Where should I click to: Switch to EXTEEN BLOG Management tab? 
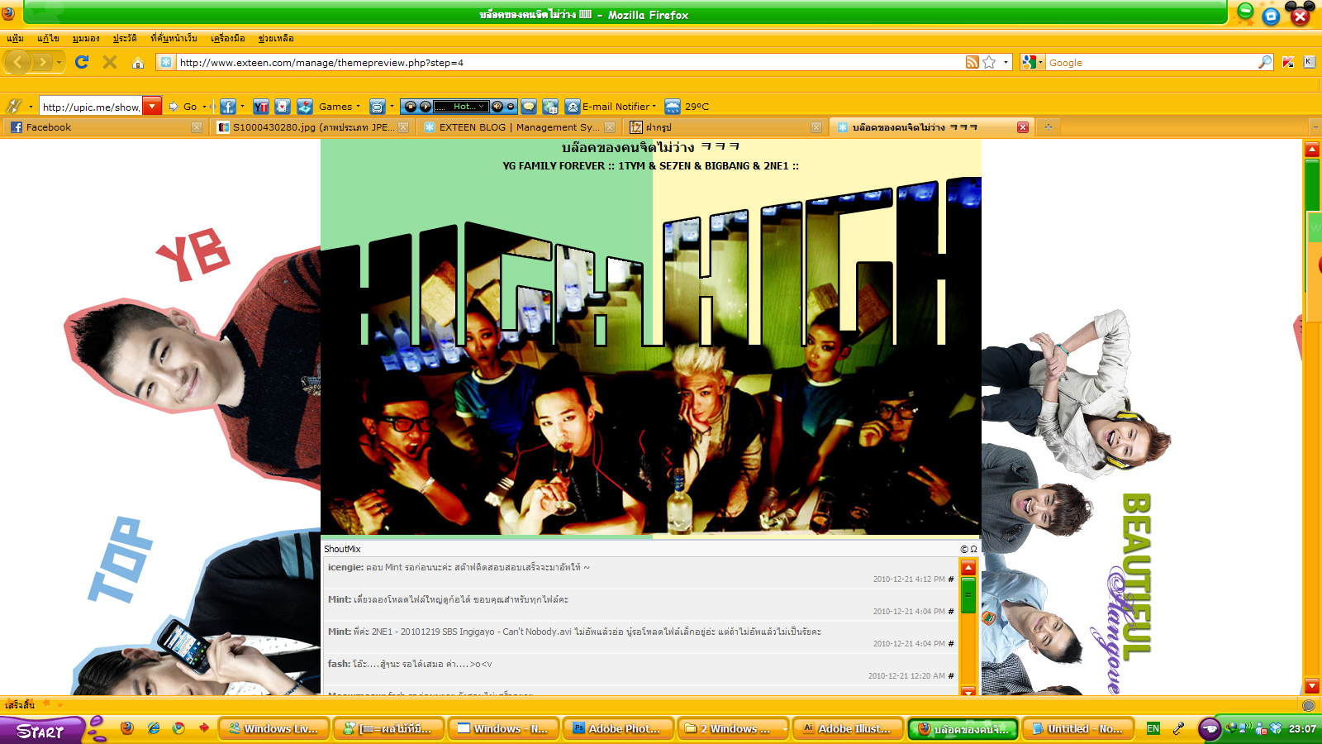pos(518,127)
